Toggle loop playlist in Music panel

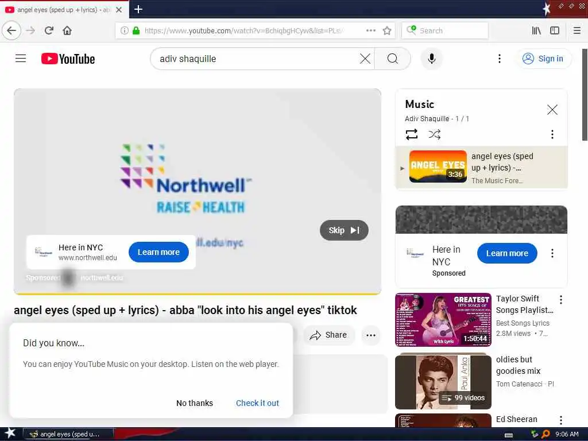(412, 134)
